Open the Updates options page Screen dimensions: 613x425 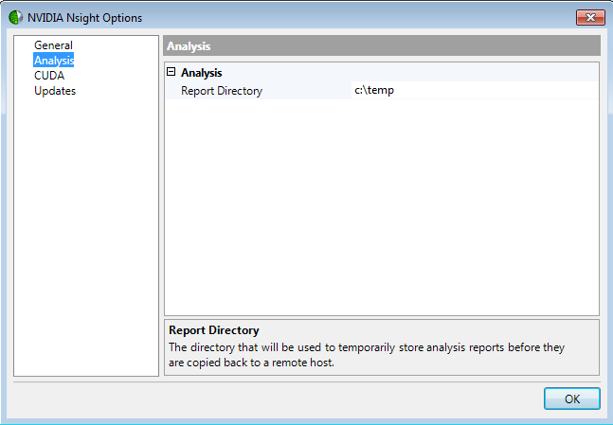point(55,91)
